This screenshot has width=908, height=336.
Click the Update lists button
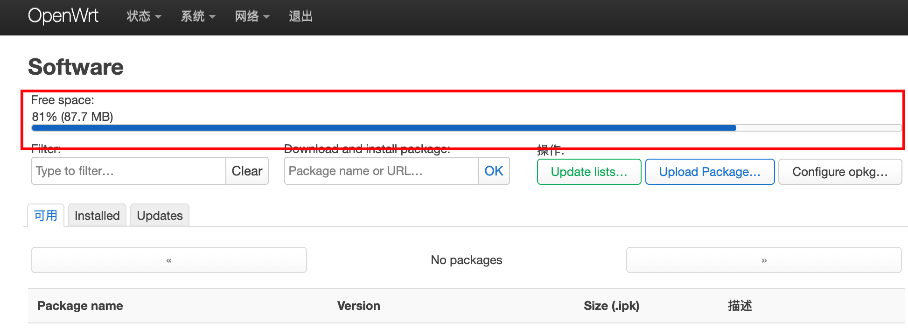point(589,172)
